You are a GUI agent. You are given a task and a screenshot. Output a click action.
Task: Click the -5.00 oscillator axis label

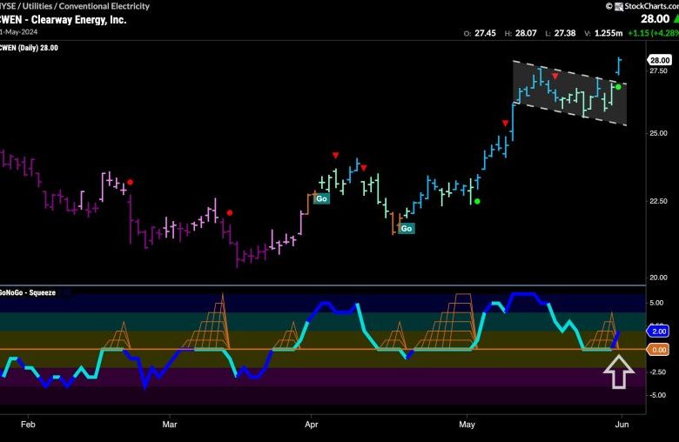point(657,395)
